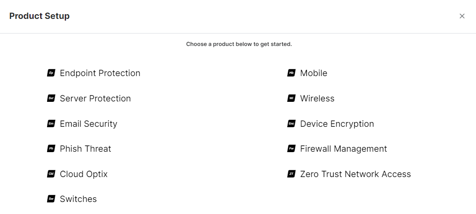Click the Device Encryption badge icon
This screenshot has width=476, height=214.
291,124
